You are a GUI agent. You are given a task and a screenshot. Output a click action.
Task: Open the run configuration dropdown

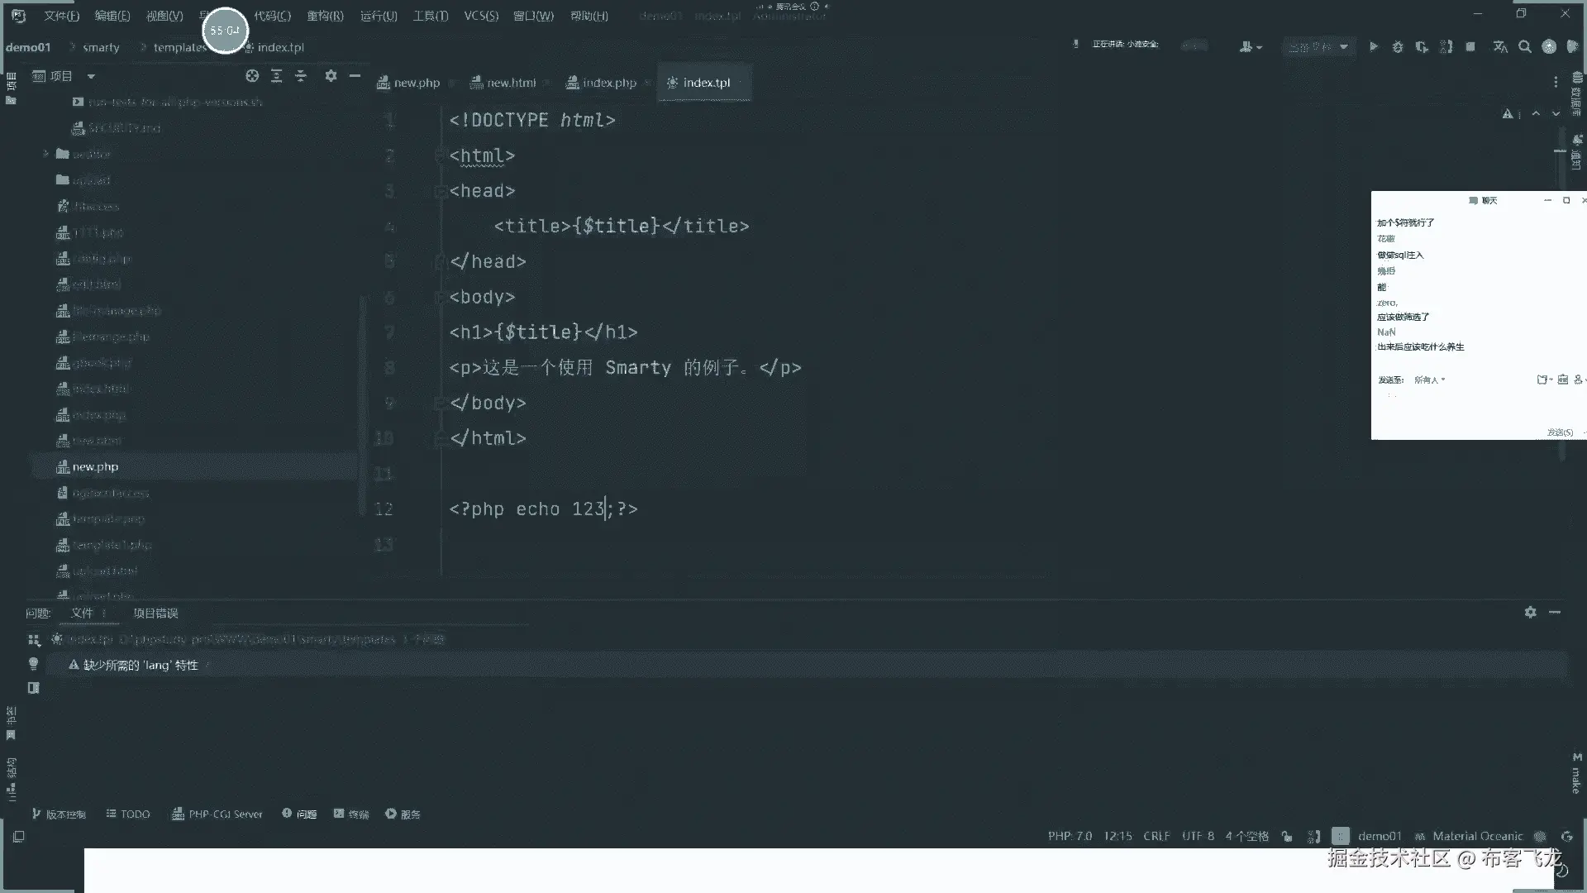pos(1318,47)
